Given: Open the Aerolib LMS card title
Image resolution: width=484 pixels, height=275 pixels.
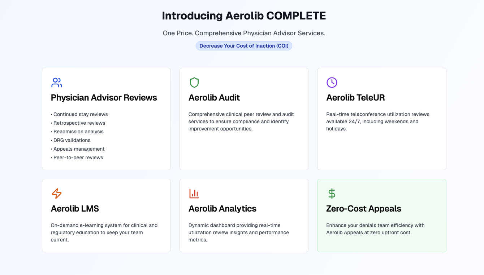Looking at the screenshot, I should pos(75,209).
